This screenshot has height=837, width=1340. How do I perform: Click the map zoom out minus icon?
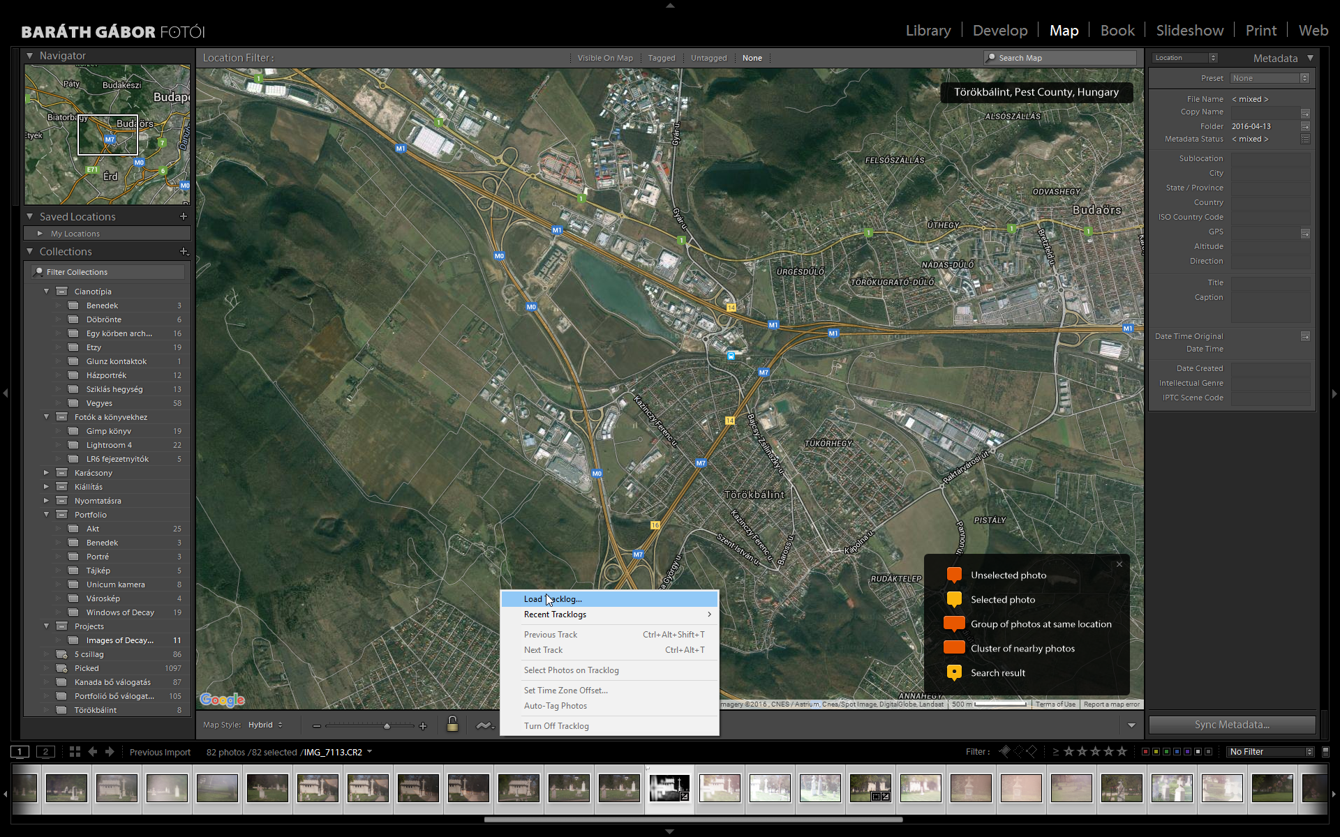click(317, 726)
